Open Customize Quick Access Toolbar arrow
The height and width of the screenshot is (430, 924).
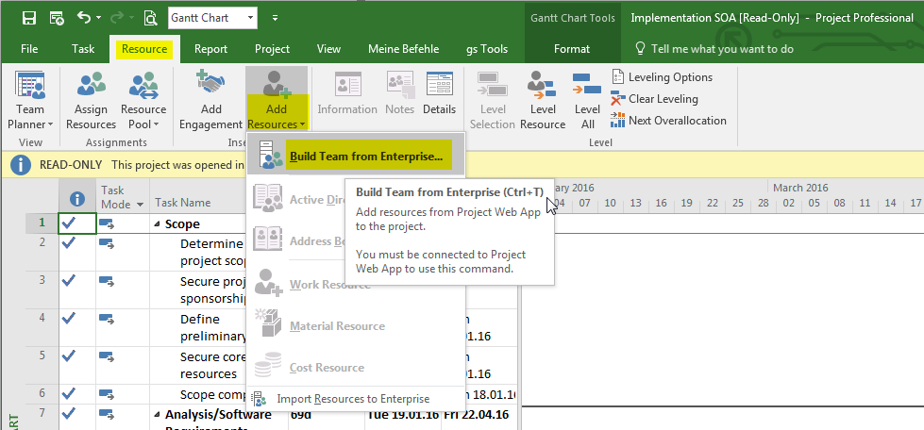275,18
